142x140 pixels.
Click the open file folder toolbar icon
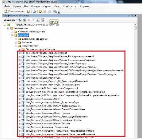(x=40, y=11)
